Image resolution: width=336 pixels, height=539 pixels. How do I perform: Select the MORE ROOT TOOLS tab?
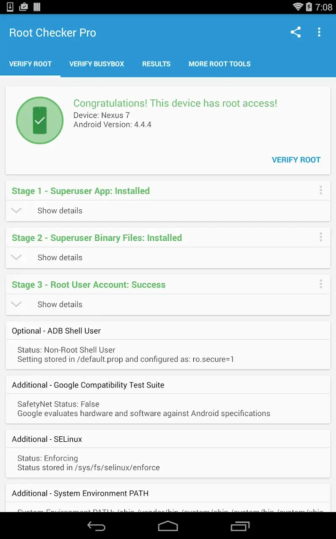[219, 64]
